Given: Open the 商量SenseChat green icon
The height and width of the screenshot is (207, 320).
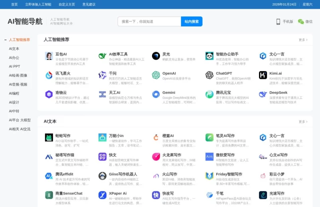Looking at the screenshot, I should [49, 195].
